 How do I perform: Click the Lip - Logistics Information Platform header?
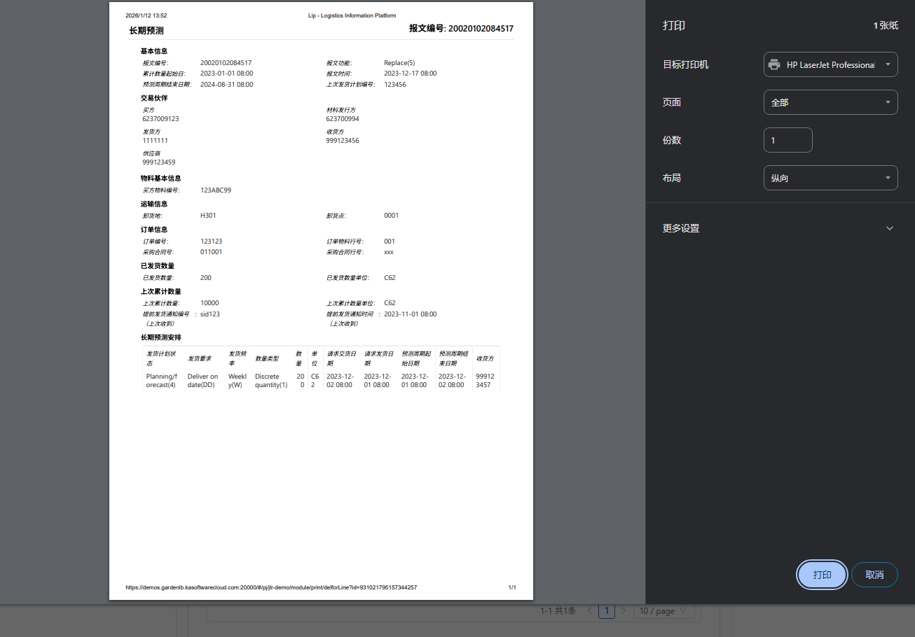[x=352, y=15]
